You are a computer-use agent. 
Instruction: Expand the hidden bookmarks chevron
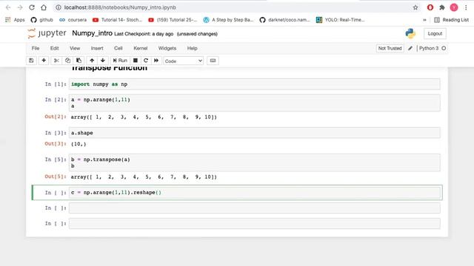[424, 20]
